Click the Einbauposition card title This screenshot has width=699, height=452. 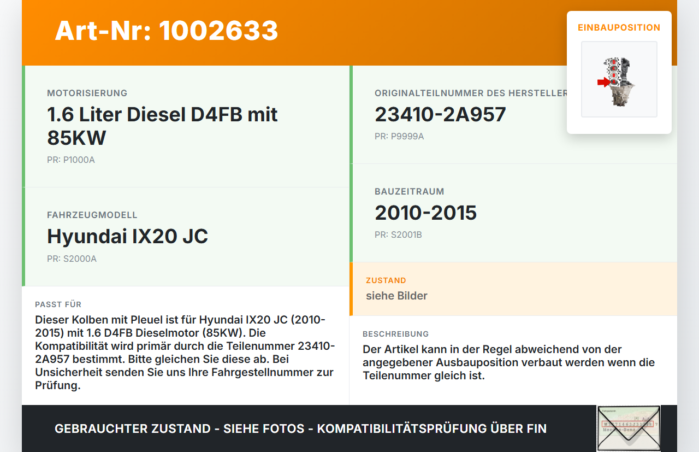click(619, 27)
